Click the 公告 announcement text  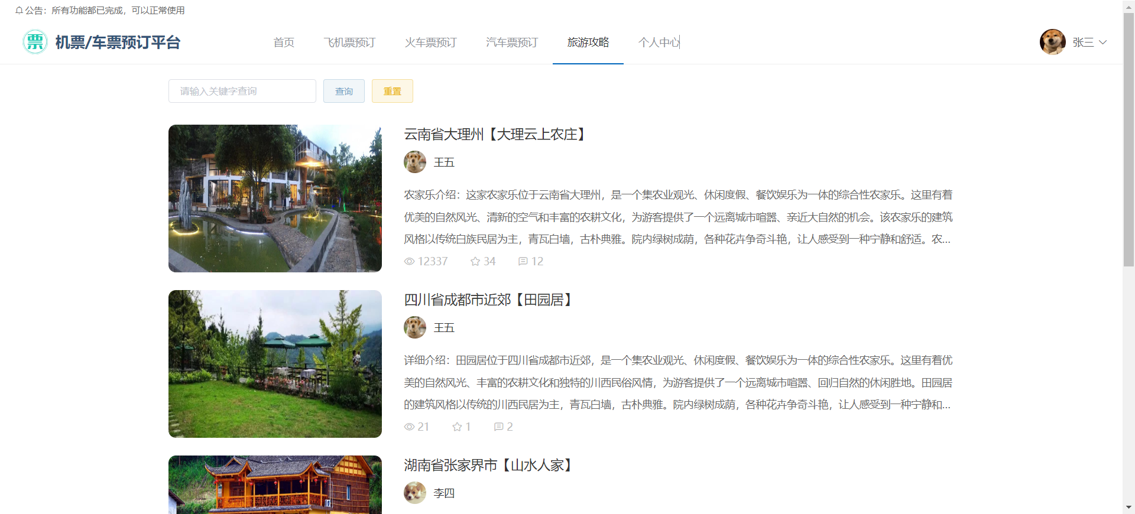click(x=105, y=10)
